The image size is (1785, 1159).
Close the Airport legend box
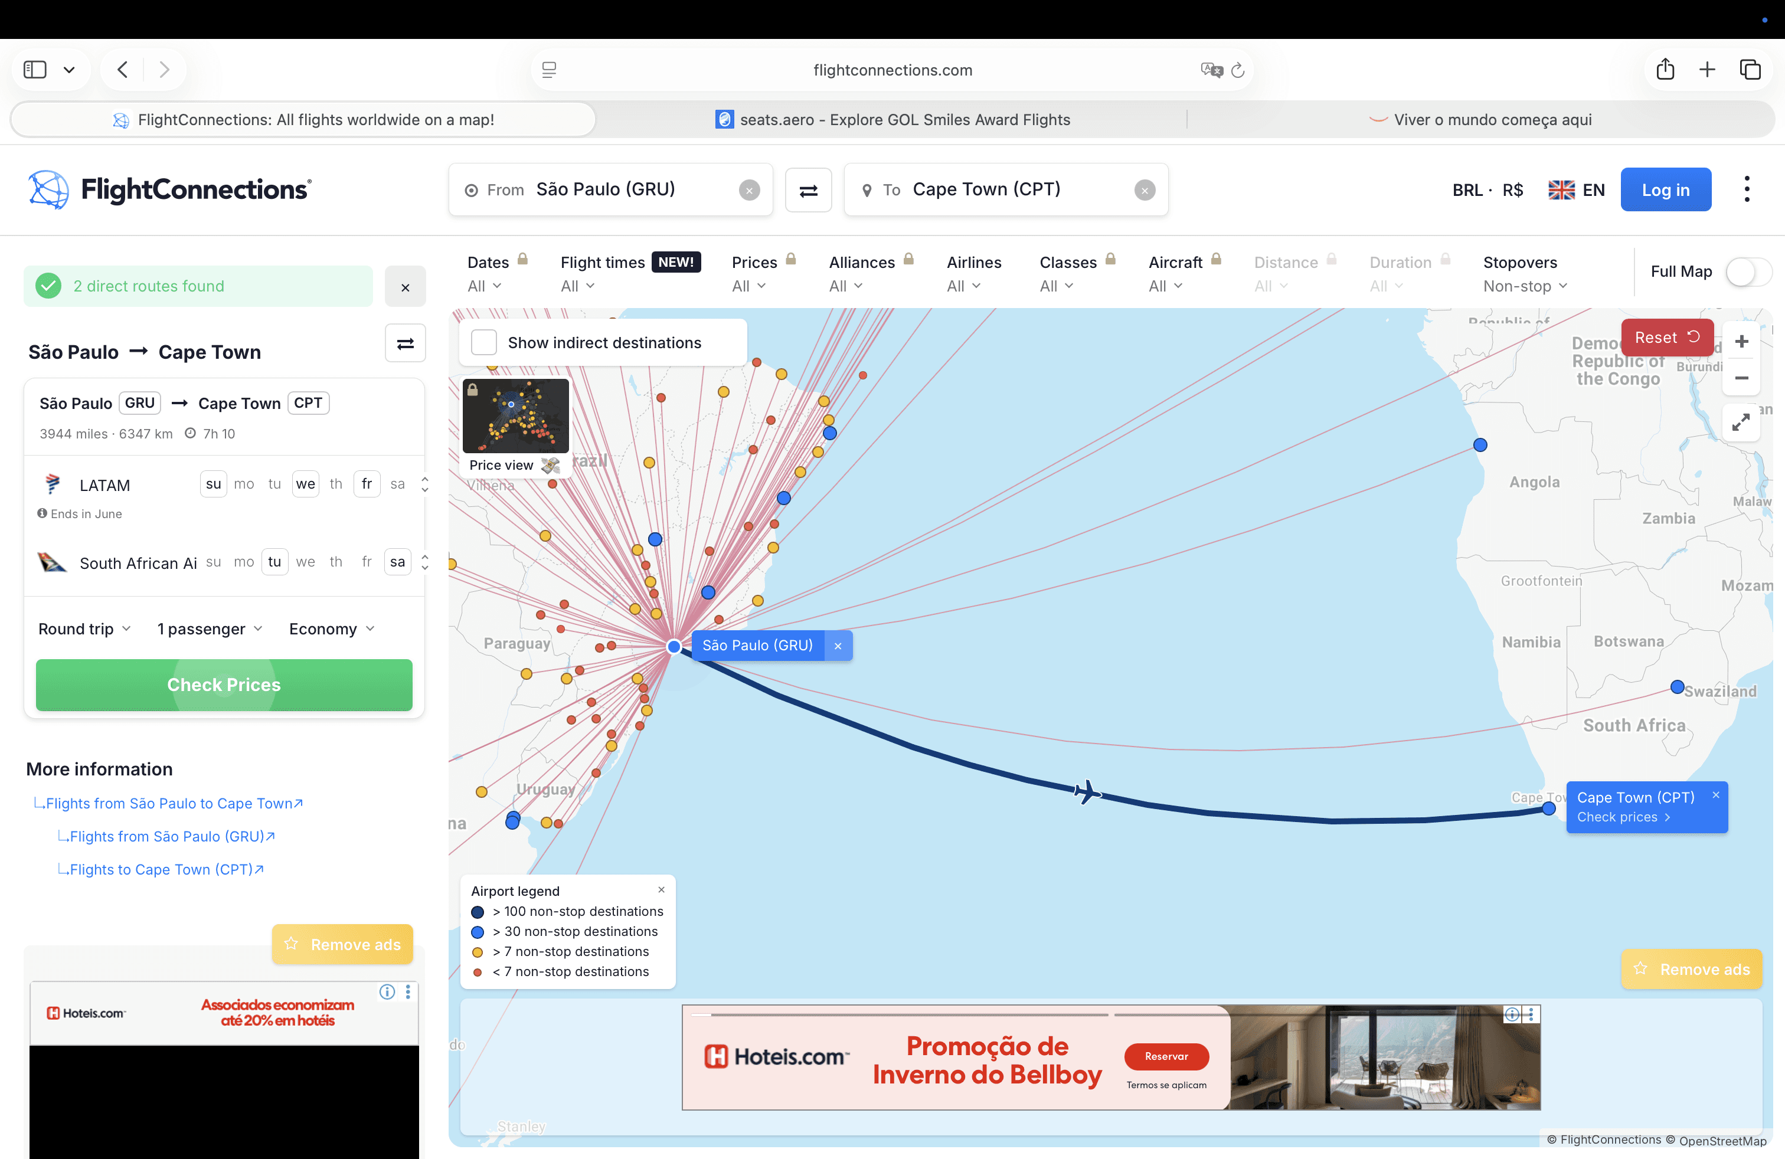[x=661, y=890]
